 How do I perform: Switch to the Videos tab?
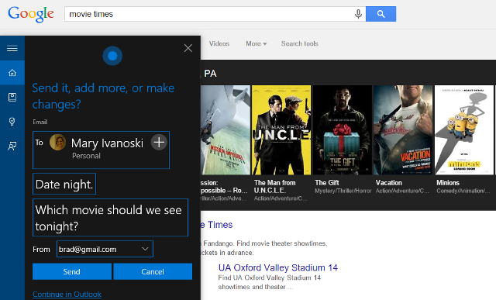(219, 43)
